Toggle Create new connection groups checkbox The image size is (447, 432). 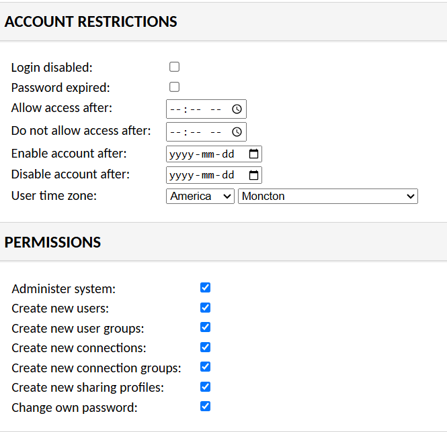tap(206, 367)
